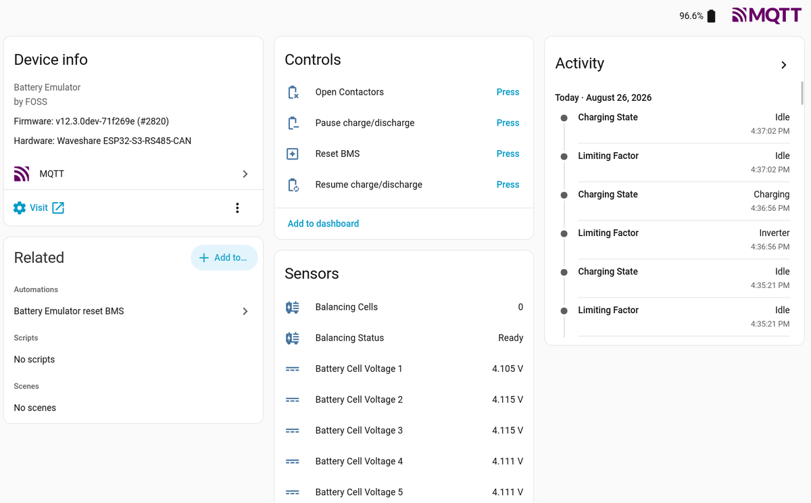Click the MQTT logo in top bar
Image resolution: width=811 pixels, height=503 pixels.
[766, 16]
